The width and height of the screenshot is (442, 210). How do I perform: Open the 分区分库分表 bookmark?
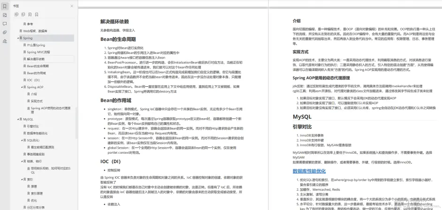(x=36, y=208)
